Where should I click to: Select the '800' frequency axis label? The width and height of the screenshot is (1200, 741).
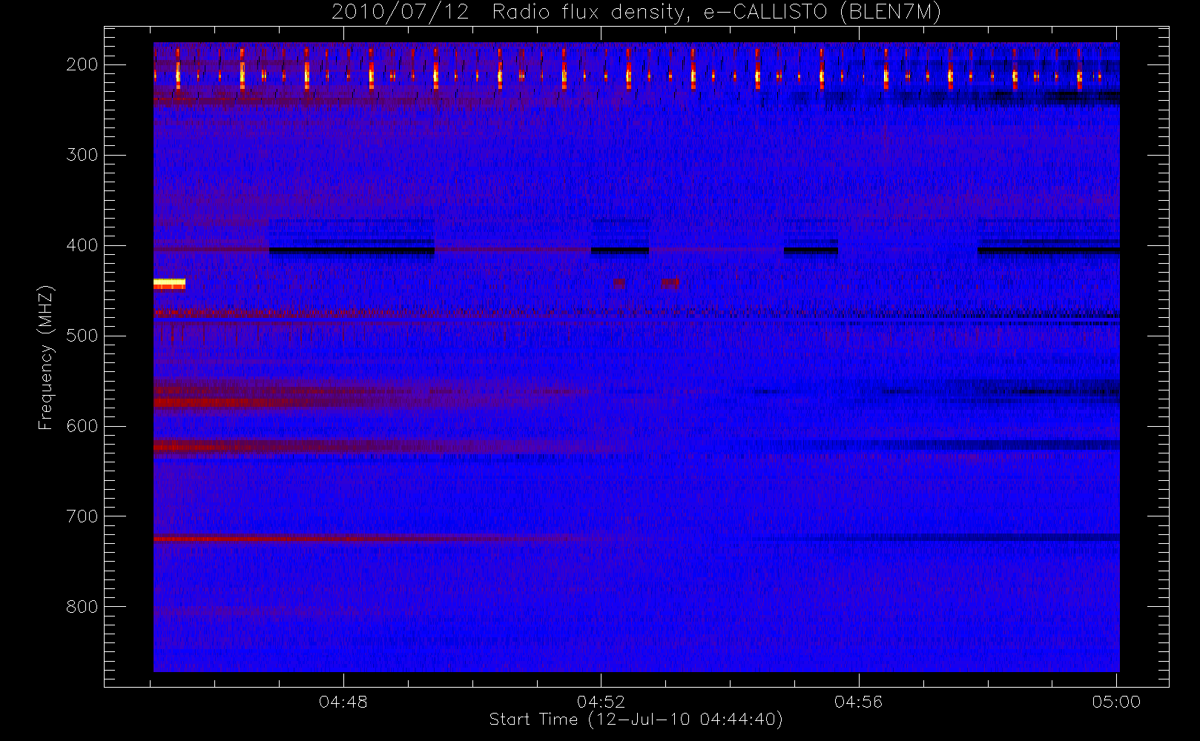point(82,607)
